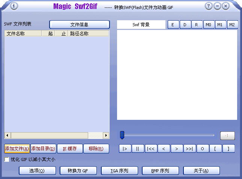
Task: Jump to first frame with |<< button
Action: click(x=151, y=149)
